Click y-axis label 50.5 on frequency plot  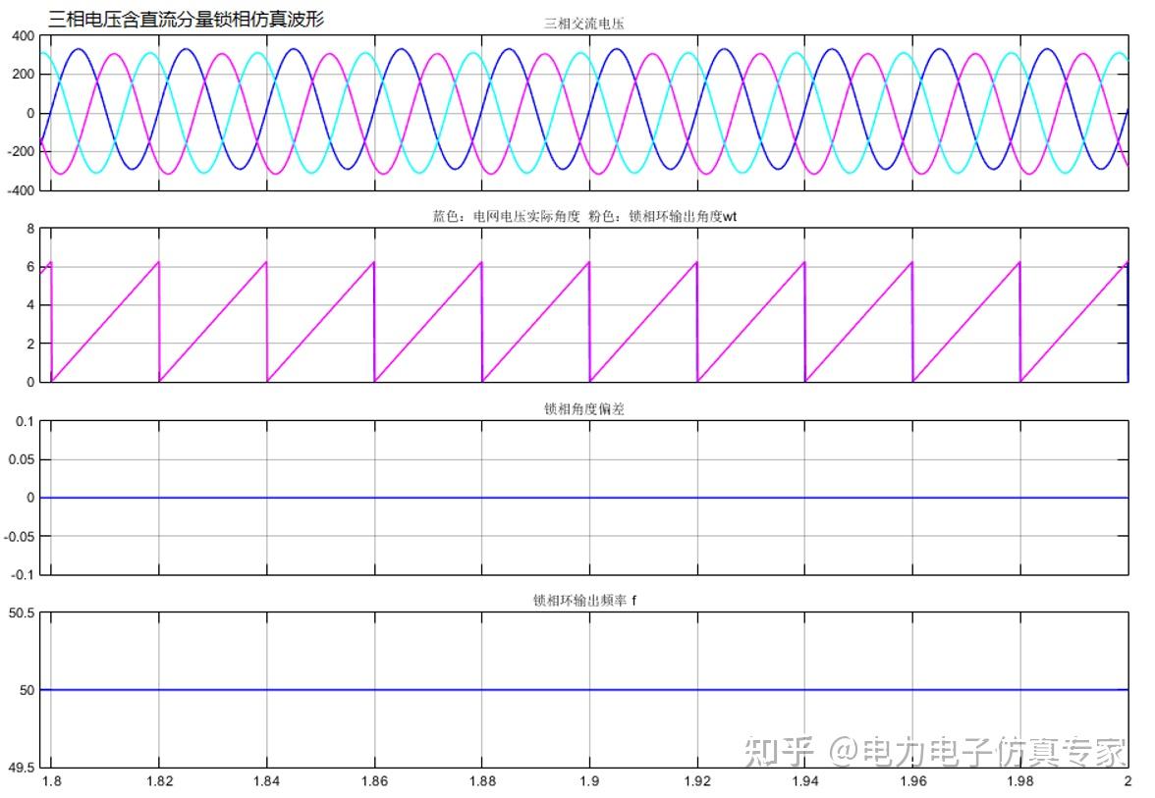pos(22,613)
